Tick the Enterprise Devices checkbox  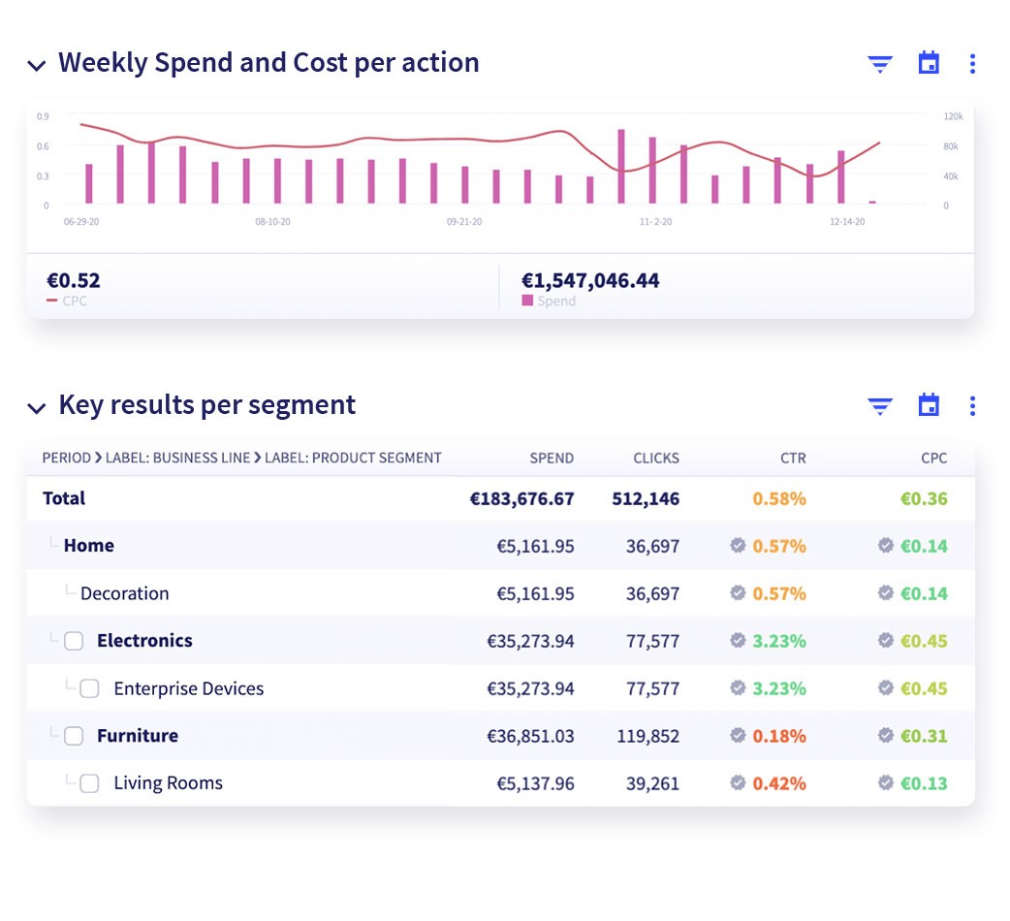point(89,688)
